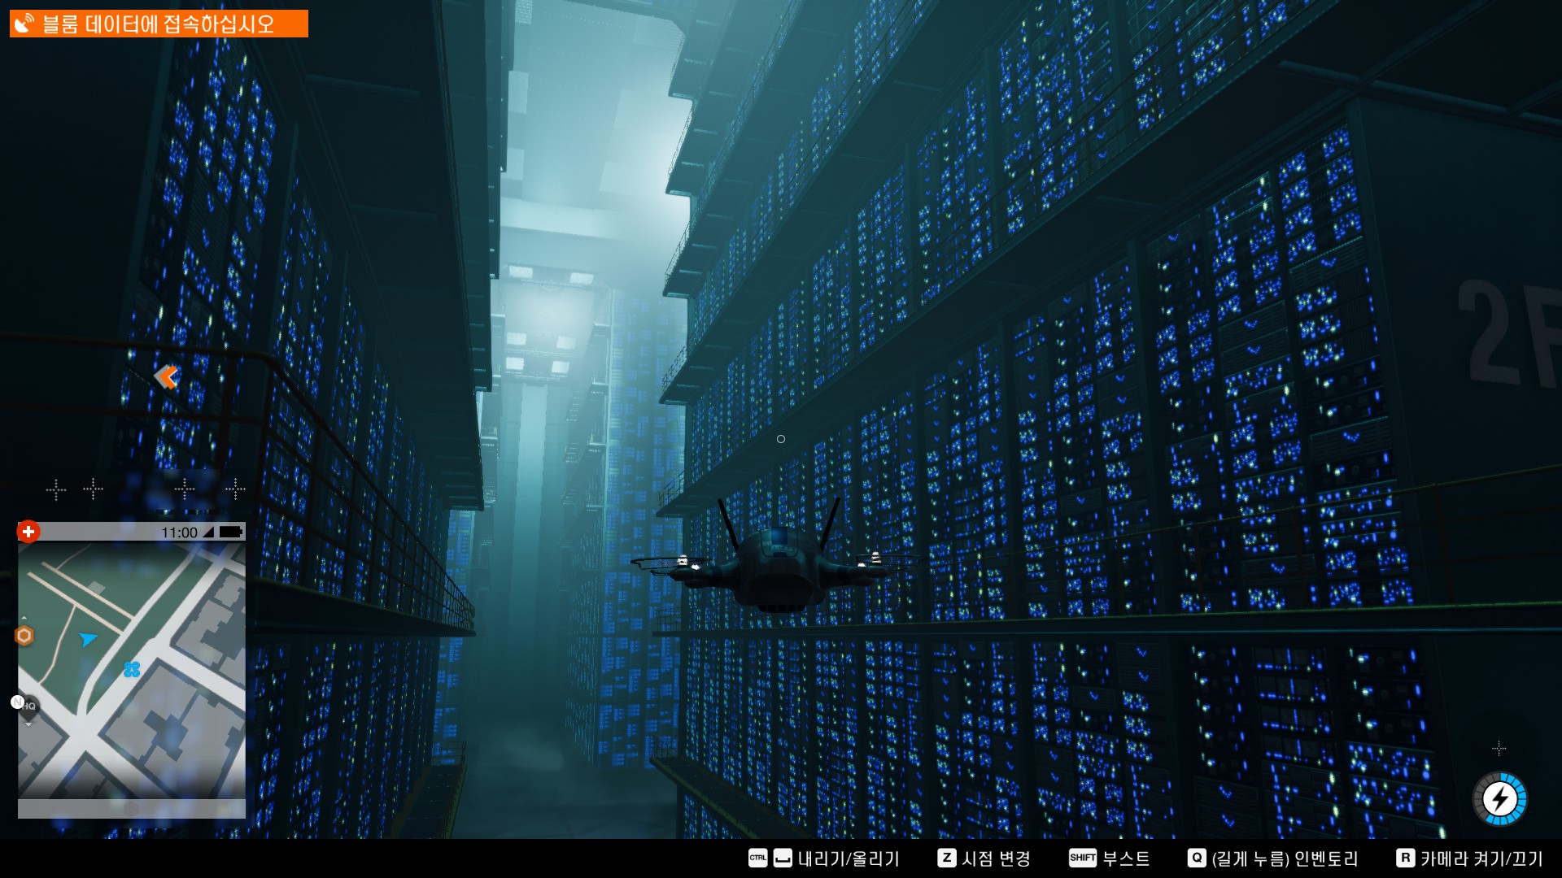Viewport: 1562px width, 878px height.
Task: Click the Z view change prompt
Action: coord(946,858)
